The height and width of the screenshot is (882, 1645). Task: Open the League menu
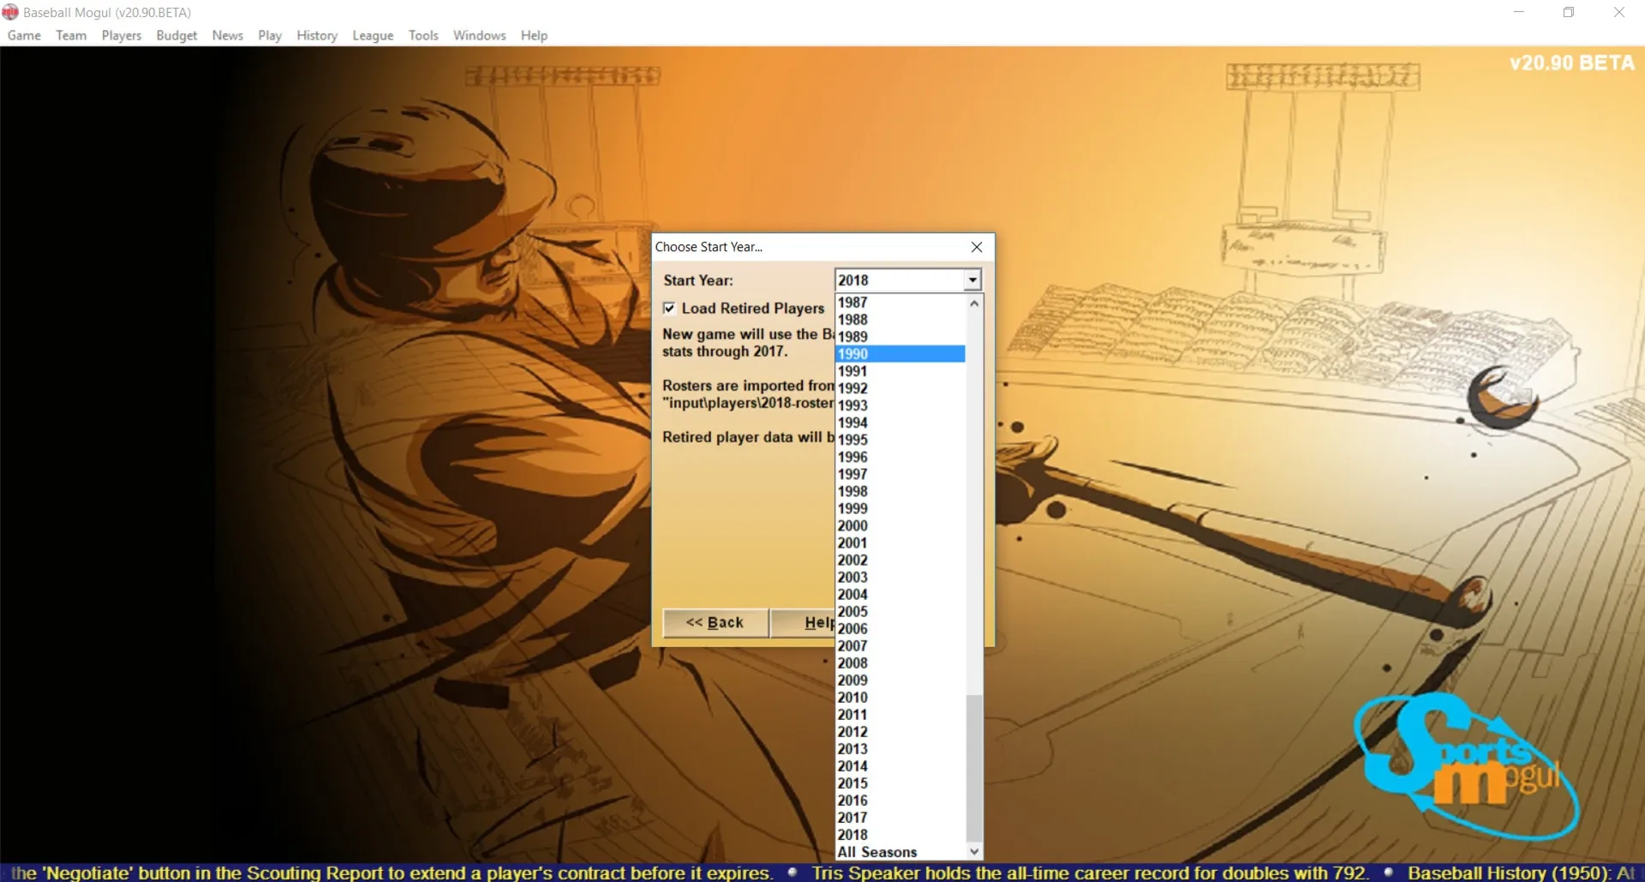click(x=372, y=35)
